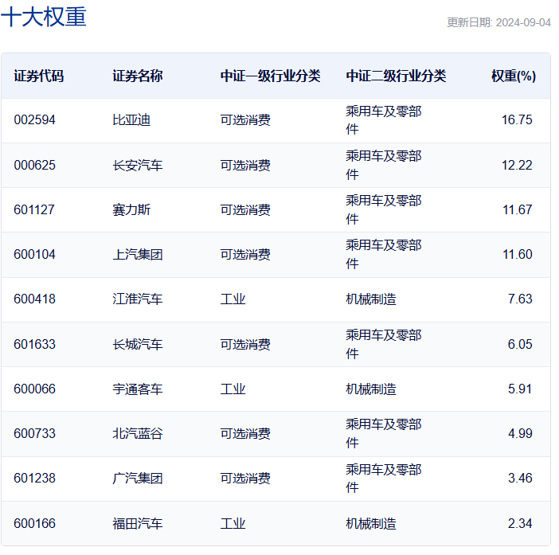Viewport: 559px width, 555px height.
Task: Click the weight value 6.05
Action: 520,344
